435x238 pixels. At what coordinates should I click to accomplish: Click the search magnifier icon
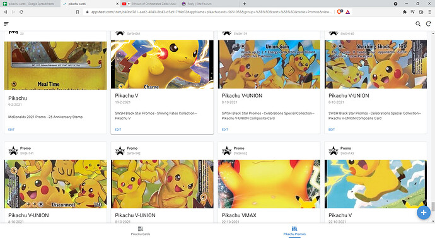418,24
